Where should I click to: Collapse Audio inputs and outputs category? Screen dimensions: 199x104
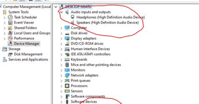click(61, 12)
